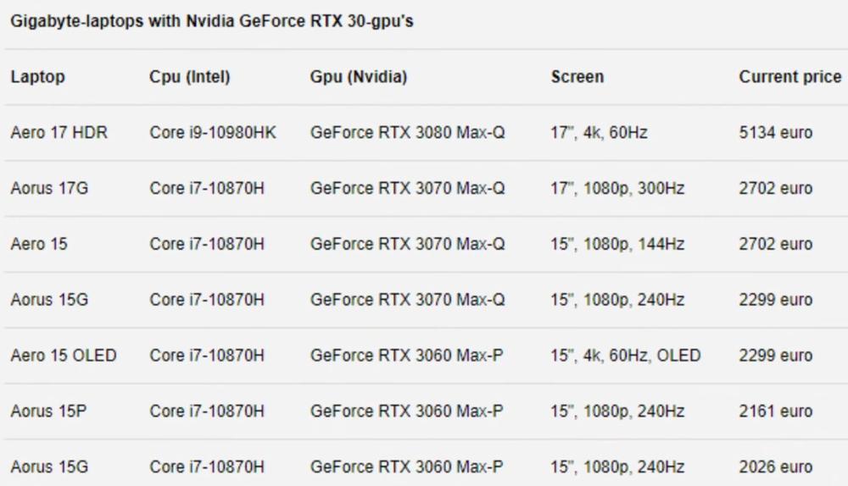Click the Gpu (Nvidia) column header
Viewport: 848px width, 486px height.
tap(359, 77)
